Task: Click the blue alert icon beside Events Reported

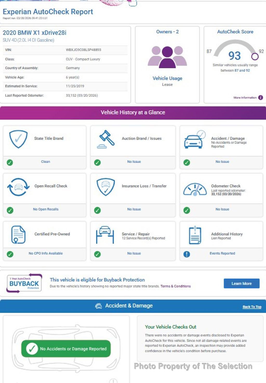Action: 187,254
